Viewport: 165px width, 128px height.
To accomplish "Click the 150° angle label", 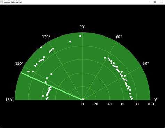I will [19, 64].
